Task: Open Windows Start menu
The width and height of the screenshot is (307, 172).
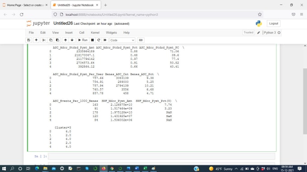Action: click(x=4, y=168)
